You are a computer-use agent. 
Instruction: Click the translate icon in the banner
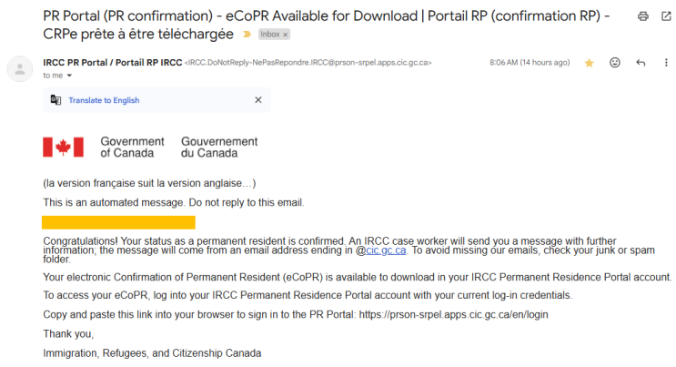pyautogui.click(x=55, y=100)
